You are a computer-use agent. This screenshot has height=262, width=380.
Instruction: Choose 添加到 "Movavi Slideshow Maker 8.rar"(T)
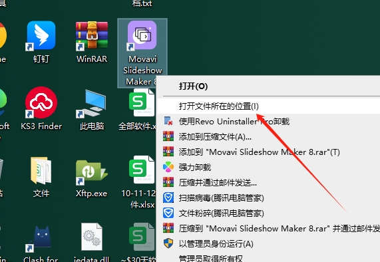pos(269,152)
